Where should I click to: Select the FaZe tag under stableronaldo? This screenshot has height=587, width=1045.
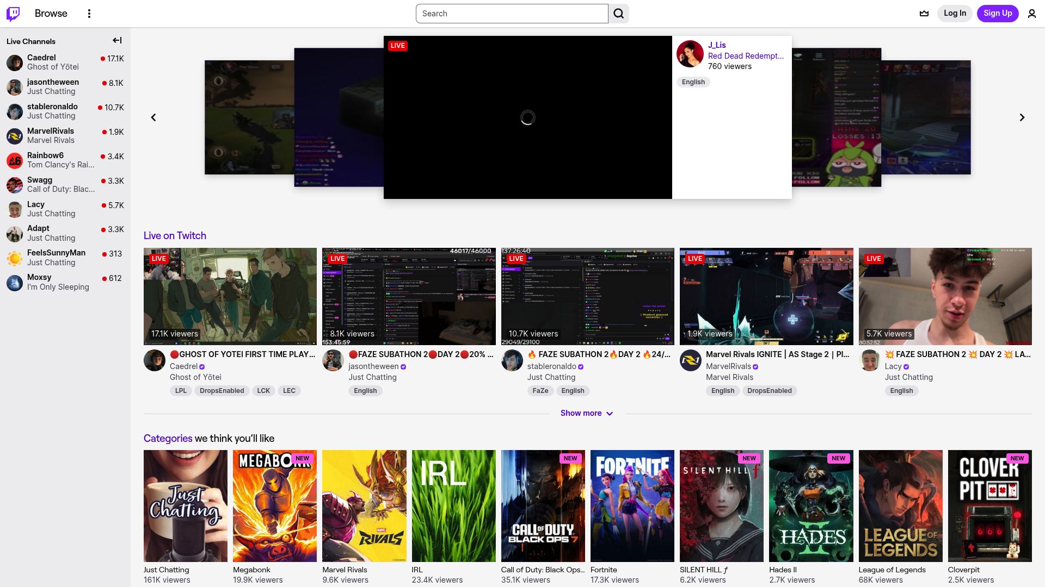(540, 391)
